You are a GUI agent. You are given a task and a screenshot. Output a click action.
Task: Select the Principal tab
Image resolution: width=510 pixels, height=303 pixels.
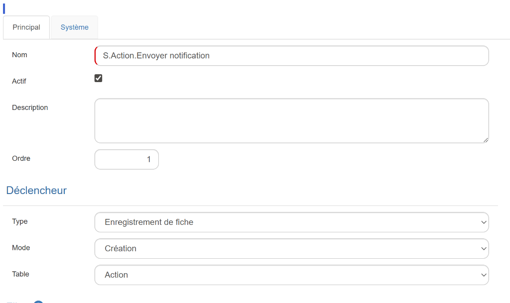[26, 27]
